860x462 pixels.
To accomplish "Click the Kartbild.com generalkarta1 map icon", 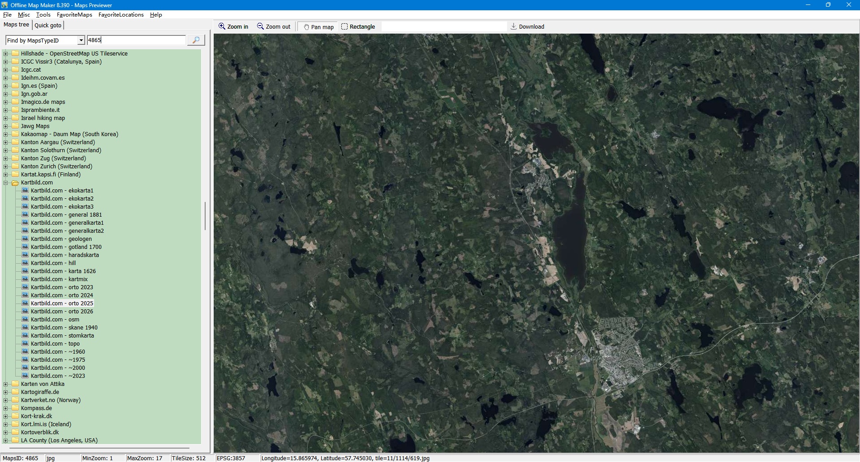I will point(25,222).
